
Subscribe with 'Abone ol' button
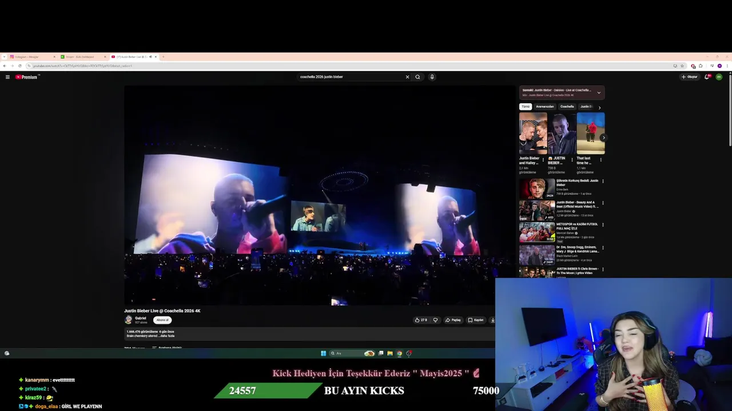pos(162,320)
